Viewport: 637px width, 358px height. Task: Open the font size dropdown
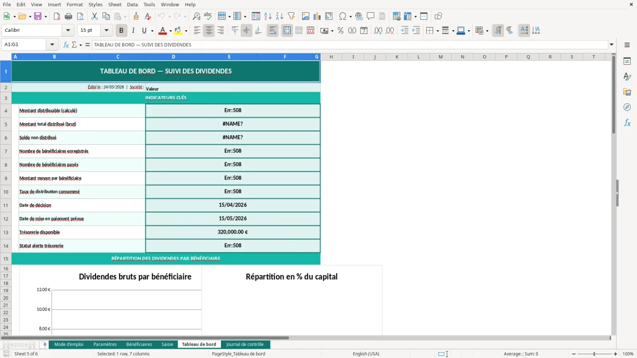[x=107, y=31]
